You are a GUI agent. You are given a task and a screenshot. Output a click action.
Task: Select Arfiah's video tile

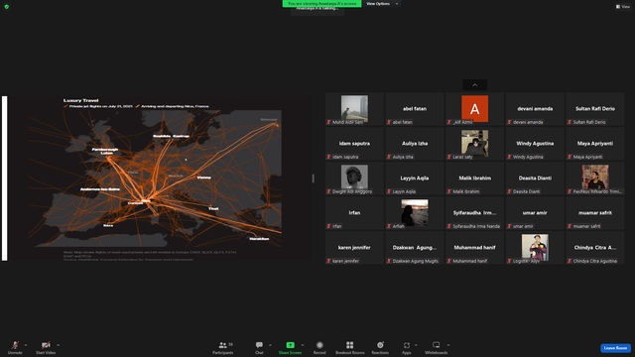tap(415, 213)
